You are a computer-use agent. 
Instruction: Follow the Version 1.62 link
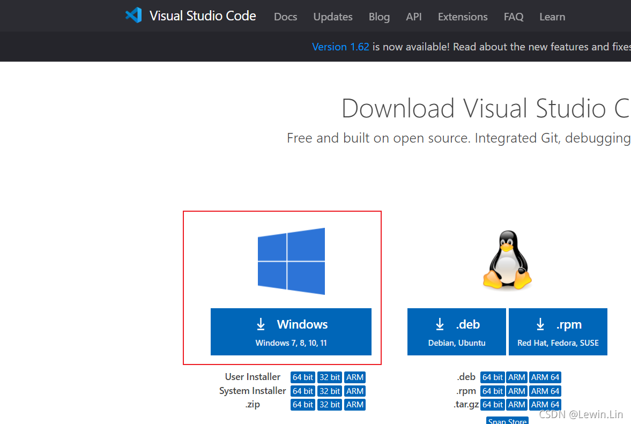(340, 47)
